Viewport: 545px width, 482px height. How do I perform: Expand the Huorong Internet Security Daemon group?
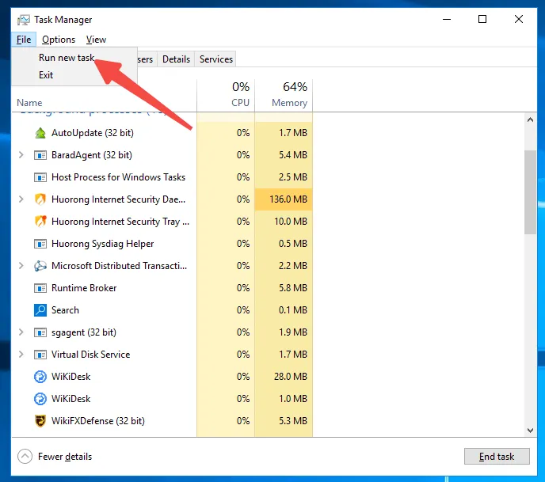click(x=21, y=199)
